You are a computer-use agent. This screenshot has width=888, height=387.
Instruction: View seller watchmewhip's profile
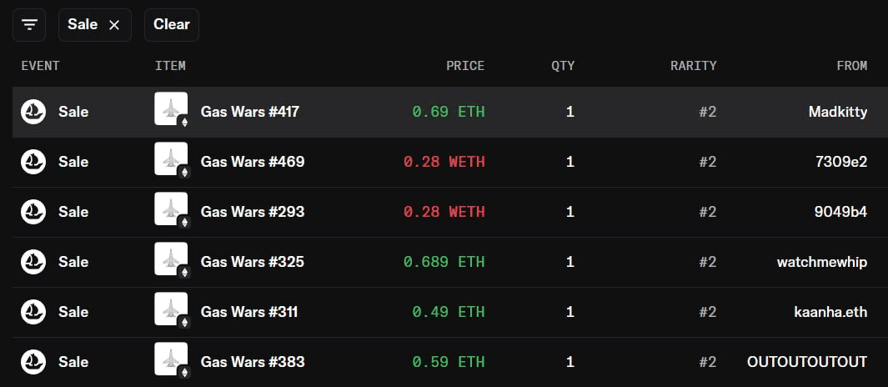click(822, 262)
